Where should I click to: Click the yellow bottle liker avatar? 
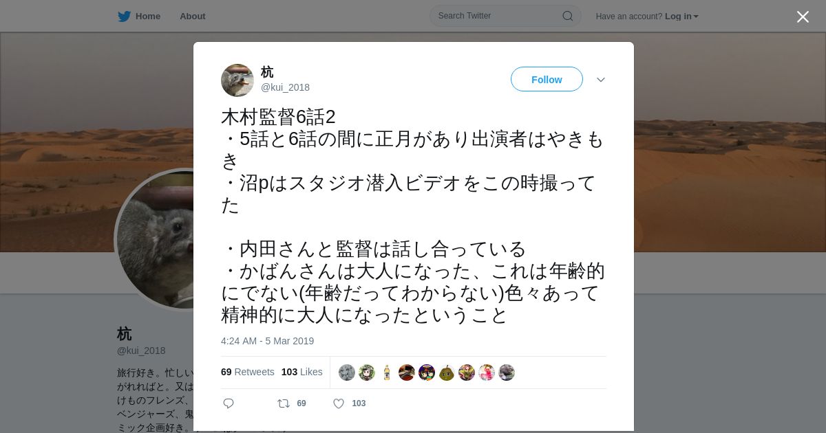coord(387,373)
